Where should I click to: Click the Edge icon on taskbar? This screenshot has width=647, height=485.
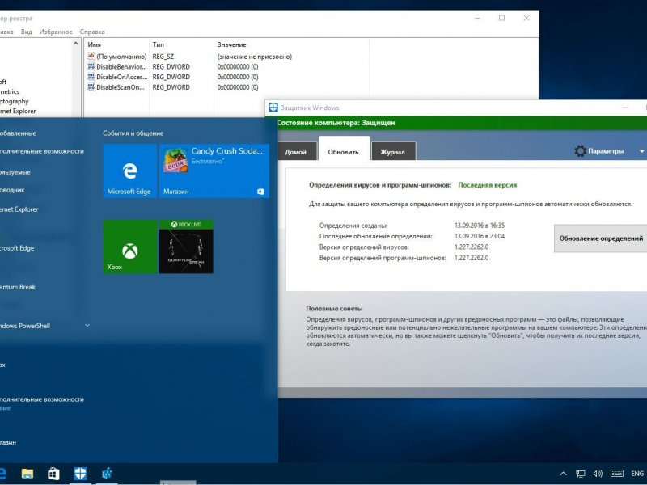[2, 474]
